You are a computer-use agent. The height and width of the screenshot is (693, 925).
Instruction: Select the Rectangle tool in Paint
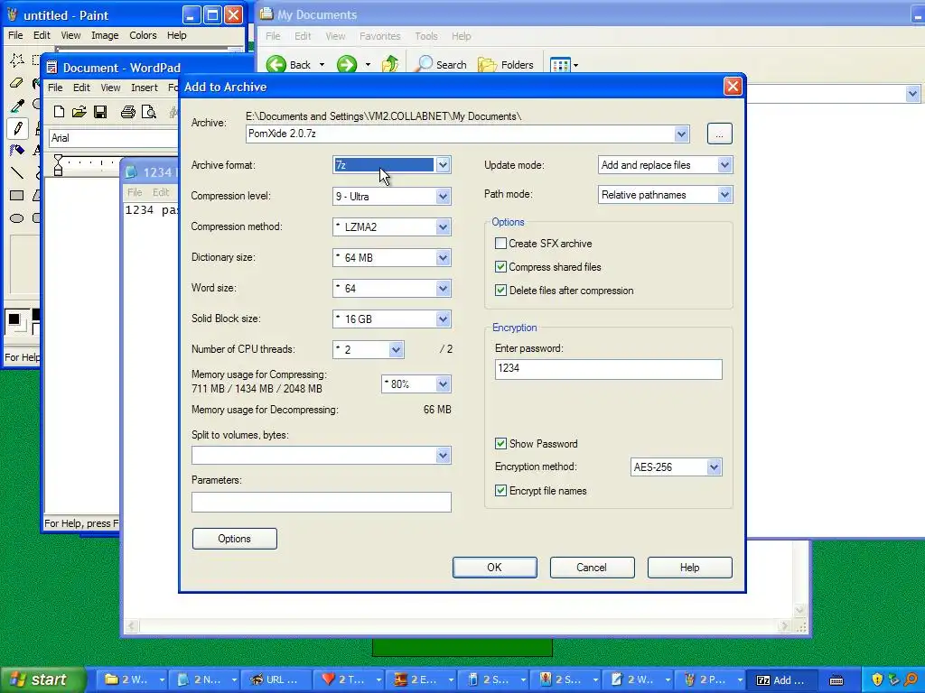[x=16, y=196]
